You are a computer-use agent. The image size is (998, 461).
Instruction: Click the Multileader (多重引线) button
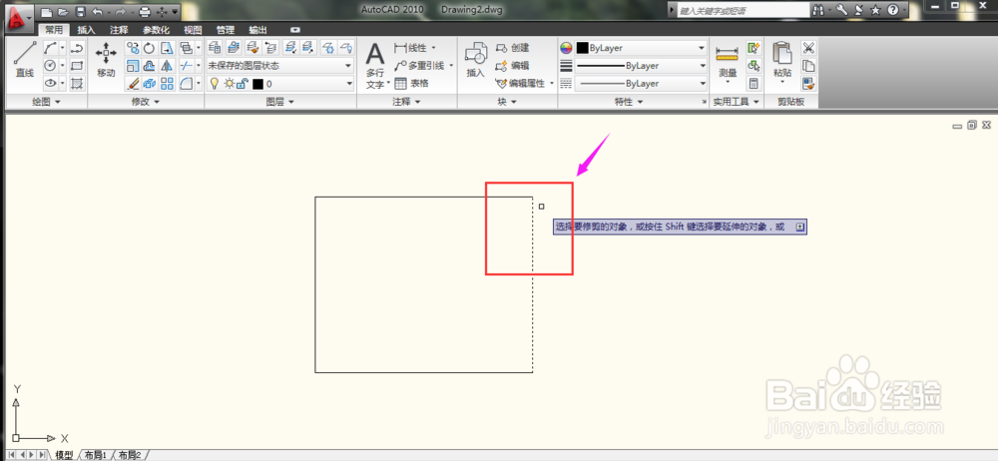[x=419, y=65]
